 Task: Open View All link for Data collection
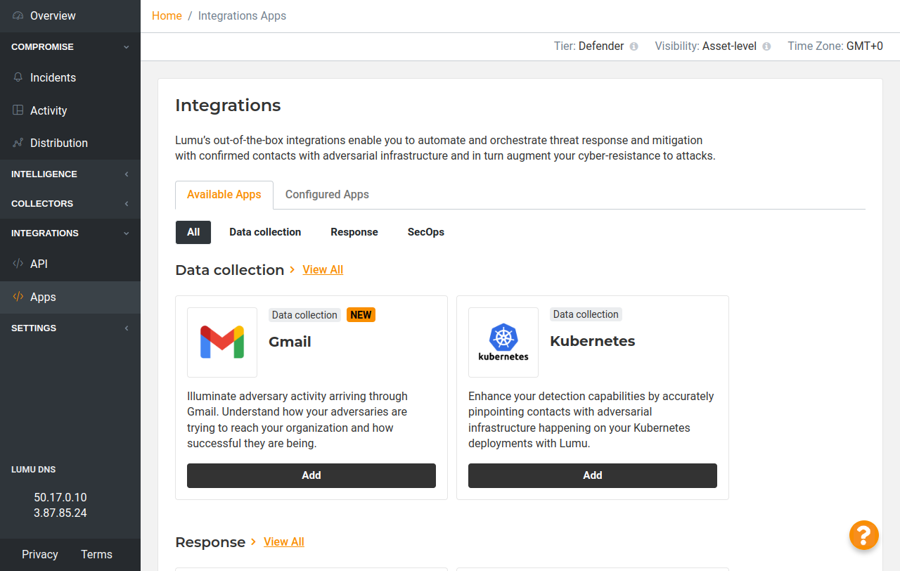point(323,270)
